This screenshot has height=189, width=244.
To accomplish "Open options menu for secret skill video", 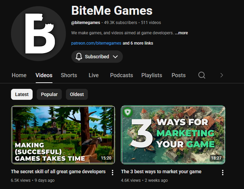I will pyautogui.click(x=113, y=172).
